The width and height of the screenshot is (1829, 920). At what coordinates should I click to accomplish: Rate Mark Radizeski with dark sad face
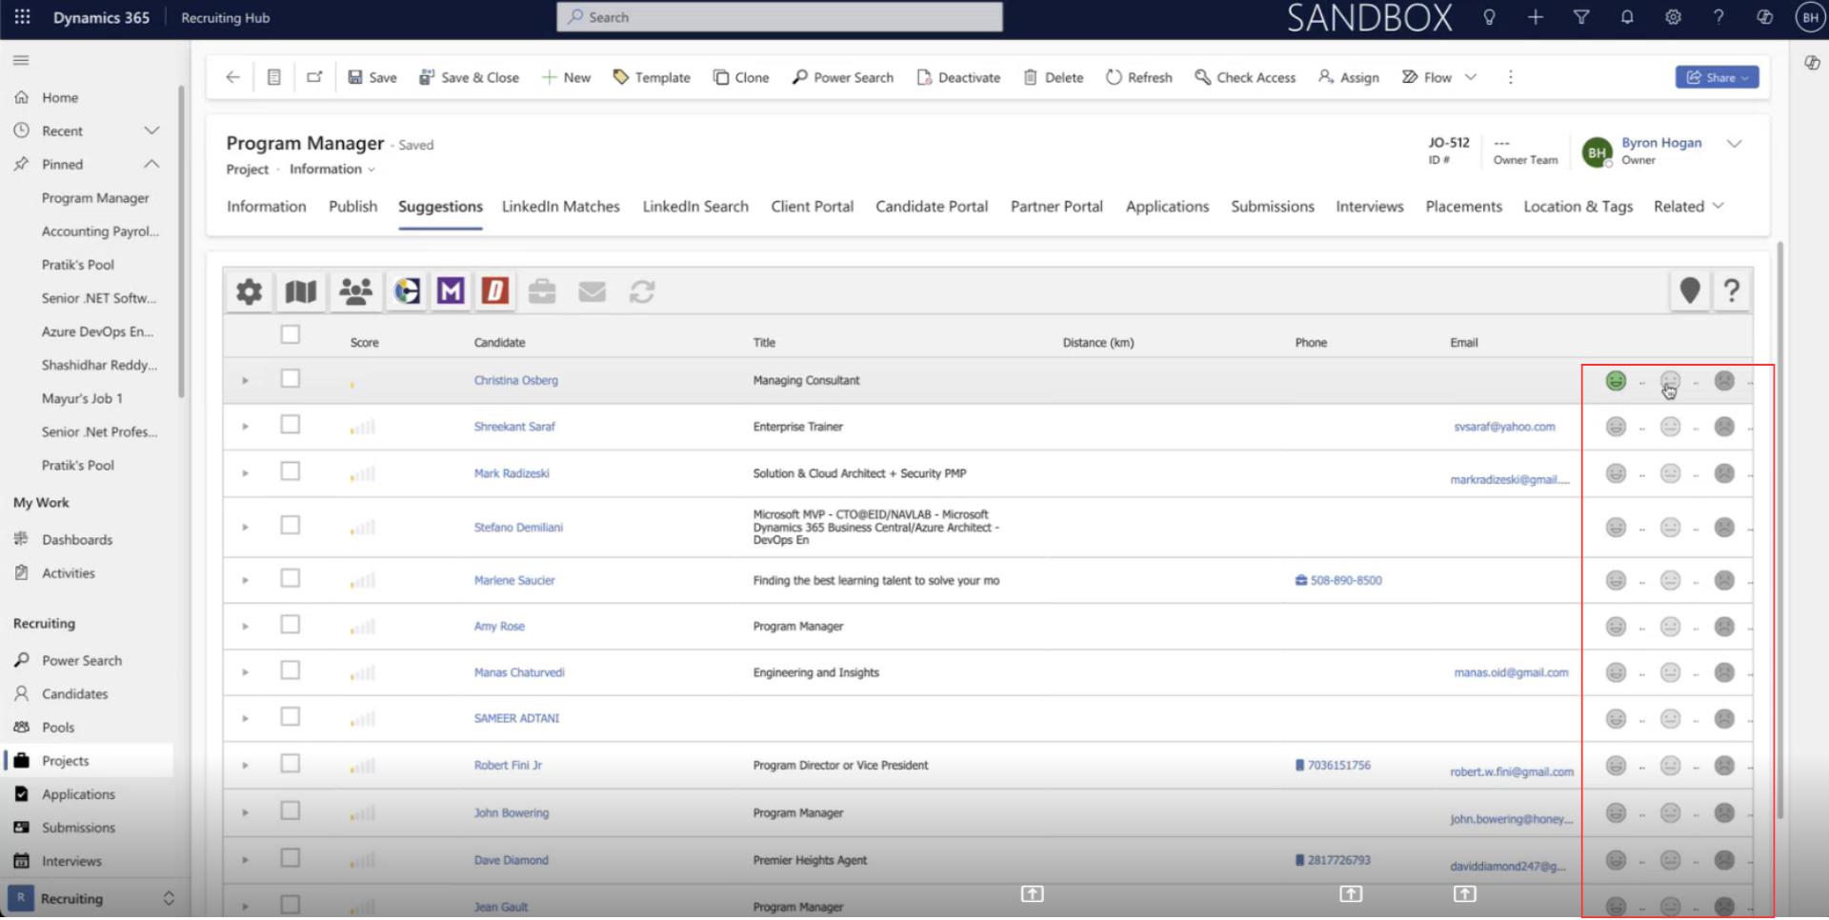point(1724,473)
